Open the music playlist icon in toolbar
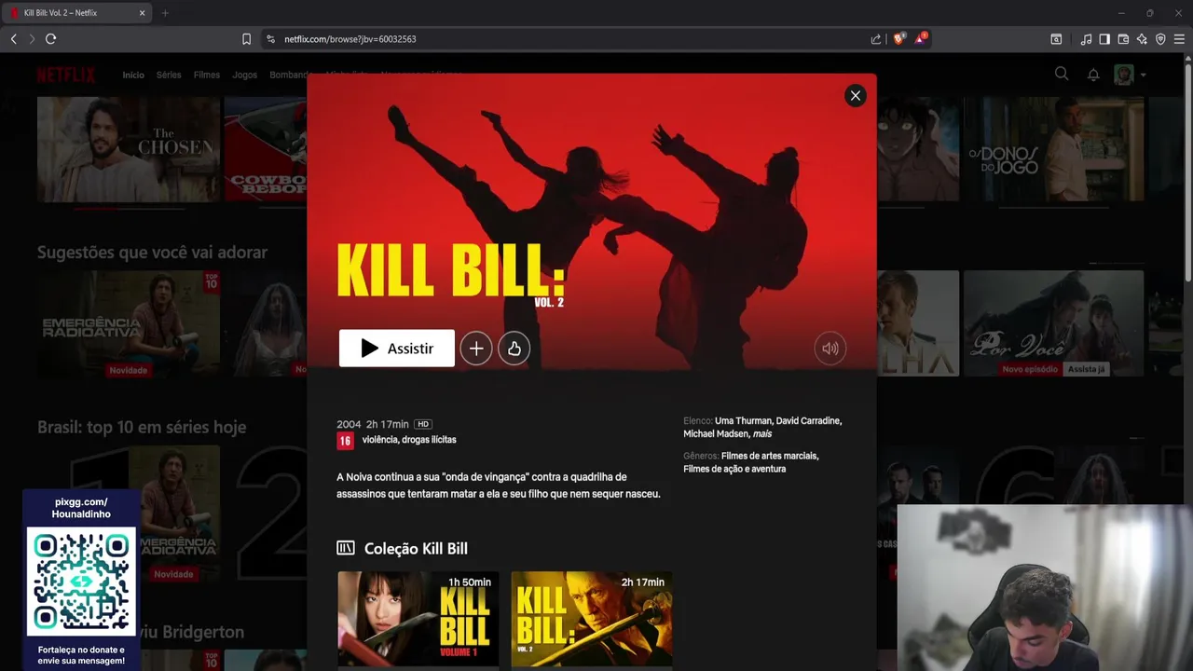This screenshot has height=671, width=1193. tap(1086, 39)
